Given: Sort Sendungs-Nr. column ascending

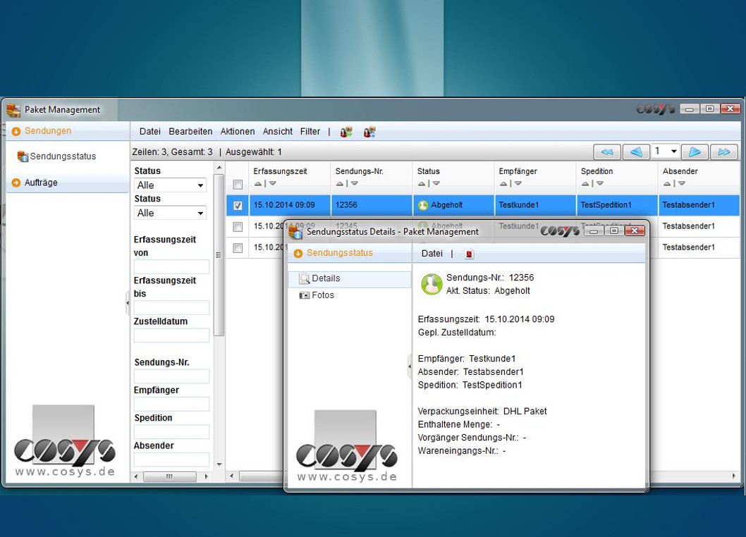Looking at the screenshot, I should (x=340, y=184).
